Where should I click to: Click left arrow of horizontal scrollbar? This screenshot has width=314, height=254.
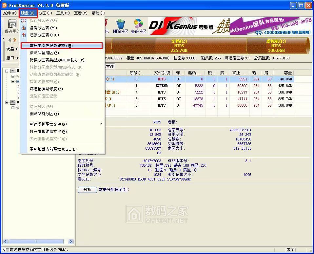(5, 242)
